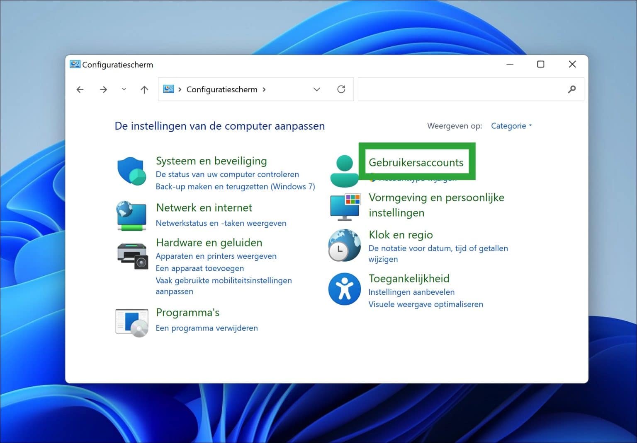
Task: Open the Categorie weergave dropdown
Action: click(511, 125)
